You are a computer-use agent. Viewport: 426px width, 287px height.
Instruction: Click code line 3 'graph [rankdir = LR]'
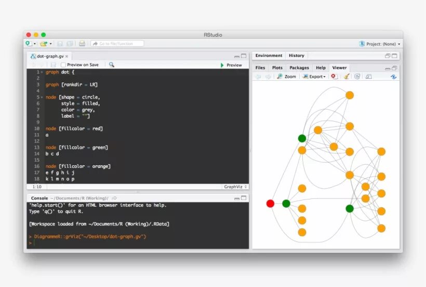72,84
